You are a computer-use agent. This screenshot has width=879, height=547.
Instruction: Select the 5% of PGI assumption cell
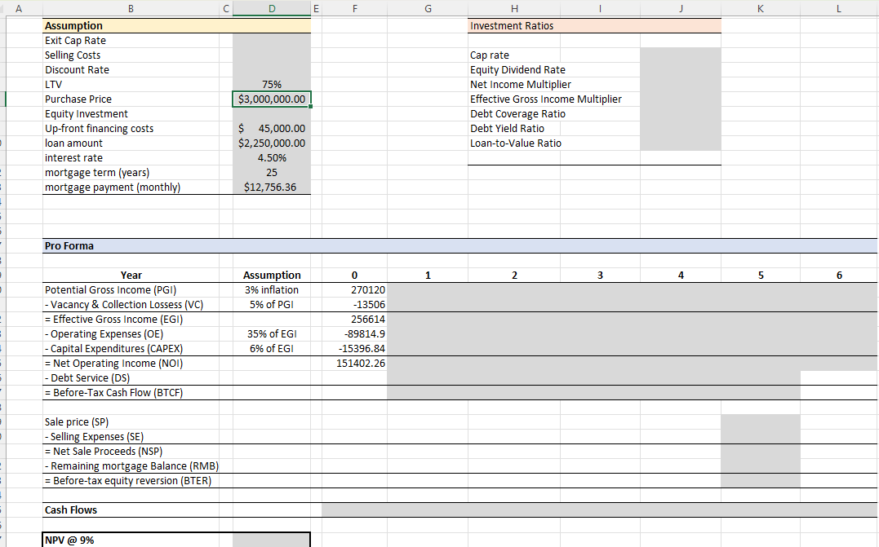coord(272,305)
